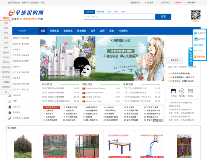Click 行业分站 in the nav bar
The image size is (207, 159).
(x=22, y=31)
